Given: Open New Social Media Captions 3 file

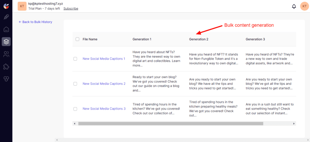Looking at the screenshot, I should click(104, 109).
